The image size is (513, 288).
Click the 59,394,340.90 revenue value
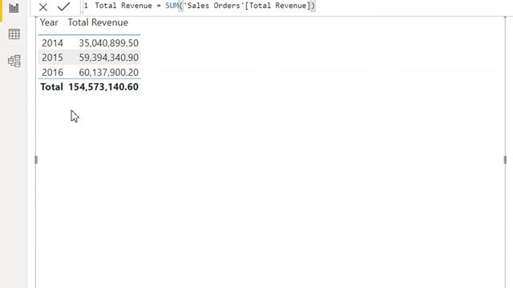[109, 58]
